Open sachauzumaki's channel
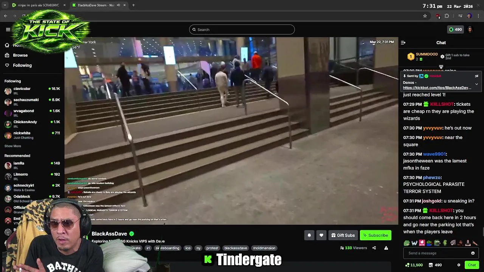This screenshot has height=272, width=484. tap(32, 102)
